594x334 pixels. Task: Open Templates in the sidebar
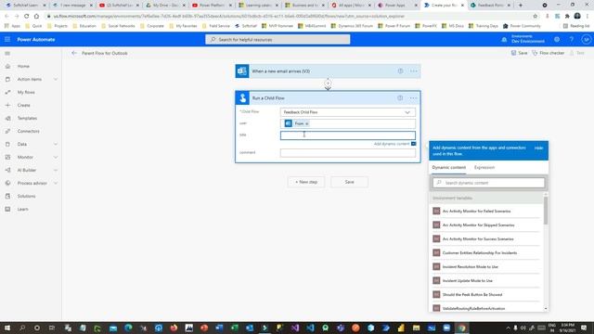tap(27, 118)
